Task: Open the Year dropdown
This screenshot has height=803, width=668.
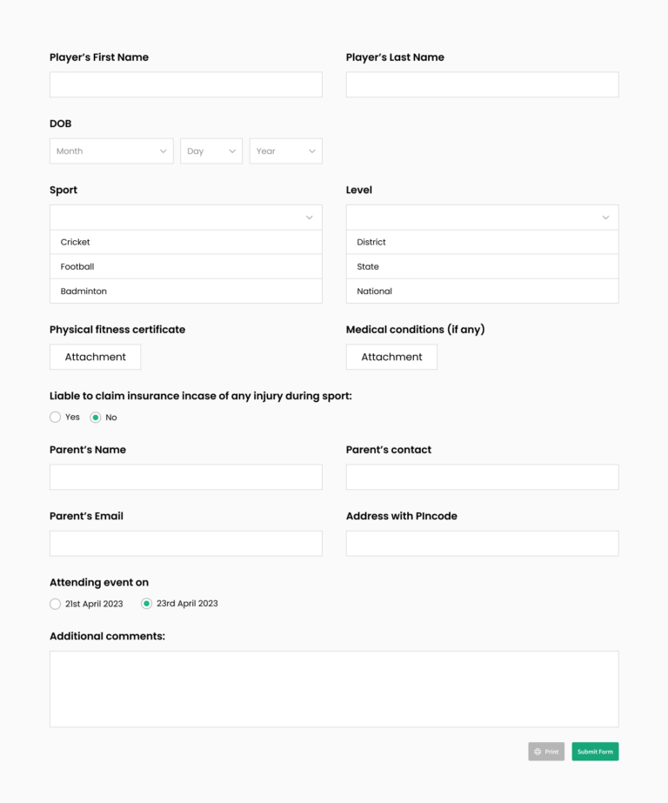Action: point(285,151)
